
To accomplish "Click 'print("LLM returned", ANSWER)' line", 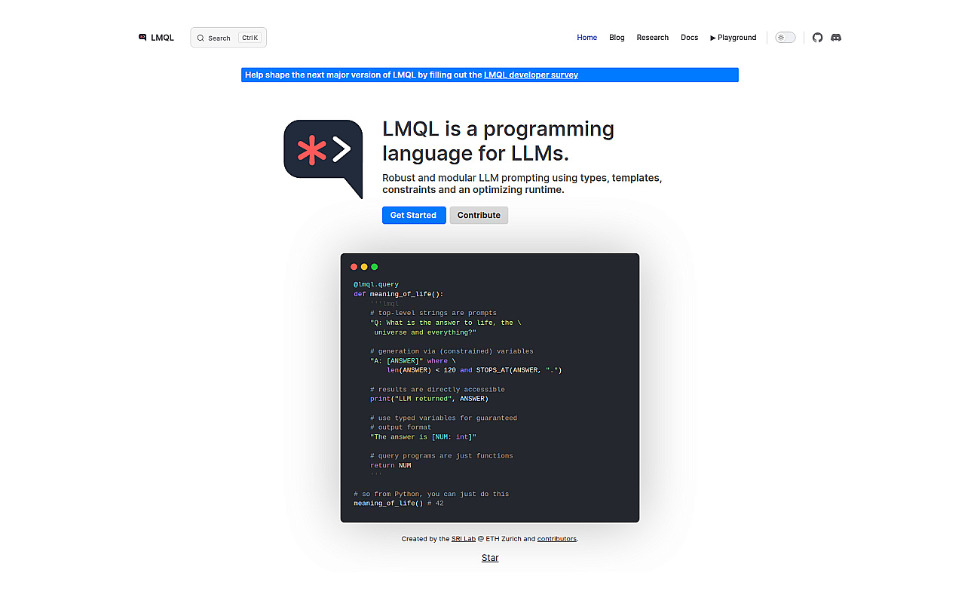I will tap(429, 399).
